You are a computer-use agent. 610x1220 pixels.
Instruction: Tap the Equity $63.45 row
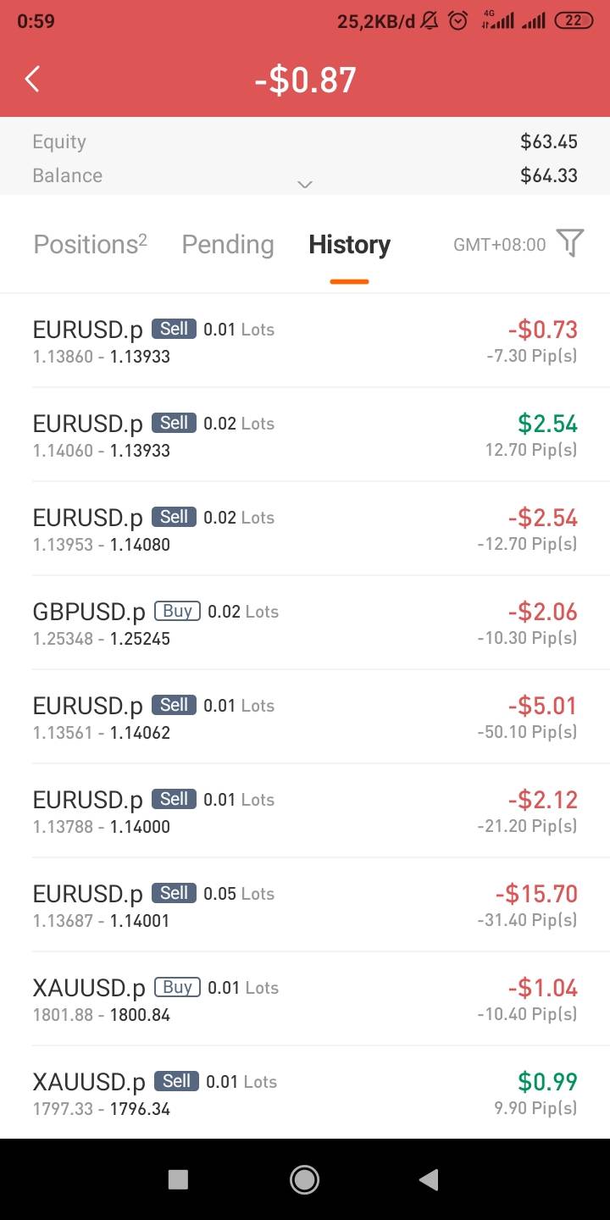(x=305, y=141)
